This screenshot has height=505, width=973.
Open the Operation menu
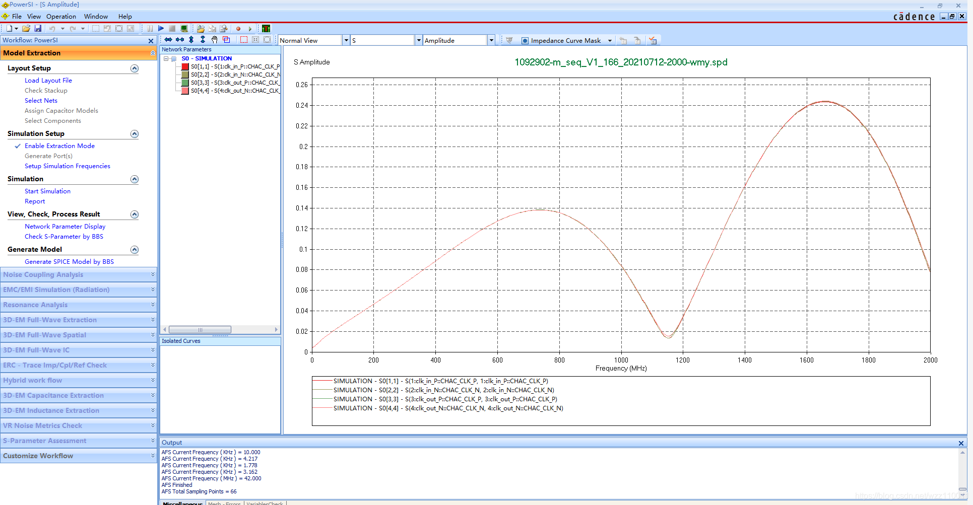point(61,17)
